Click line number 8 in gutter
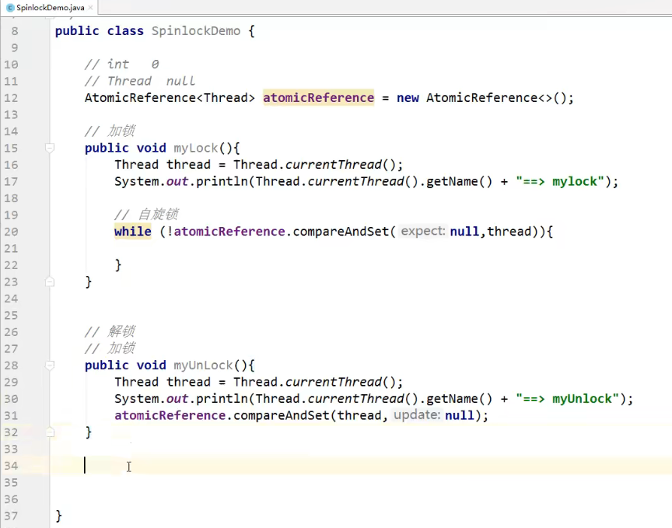The image size is (672, 528). (x=15, y=31)
